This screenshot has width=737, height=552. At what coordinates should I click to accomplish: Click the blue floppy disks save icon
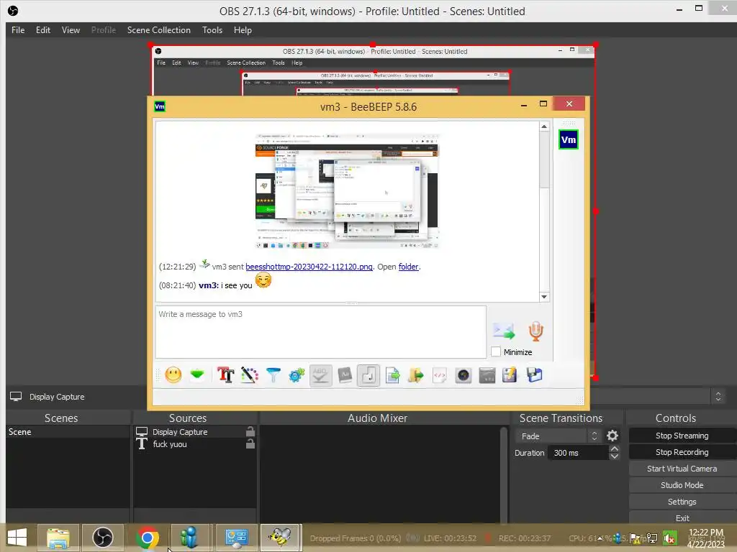click(x=534, y=375)
